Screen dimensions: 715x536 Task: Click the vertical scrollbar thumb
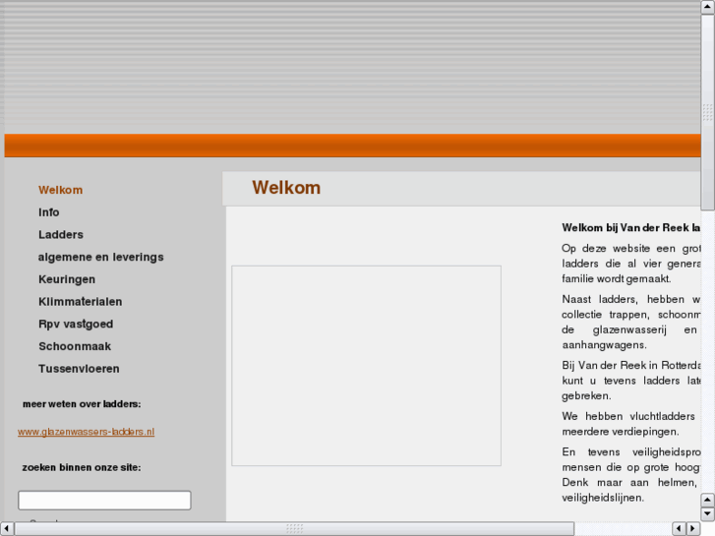708,112
